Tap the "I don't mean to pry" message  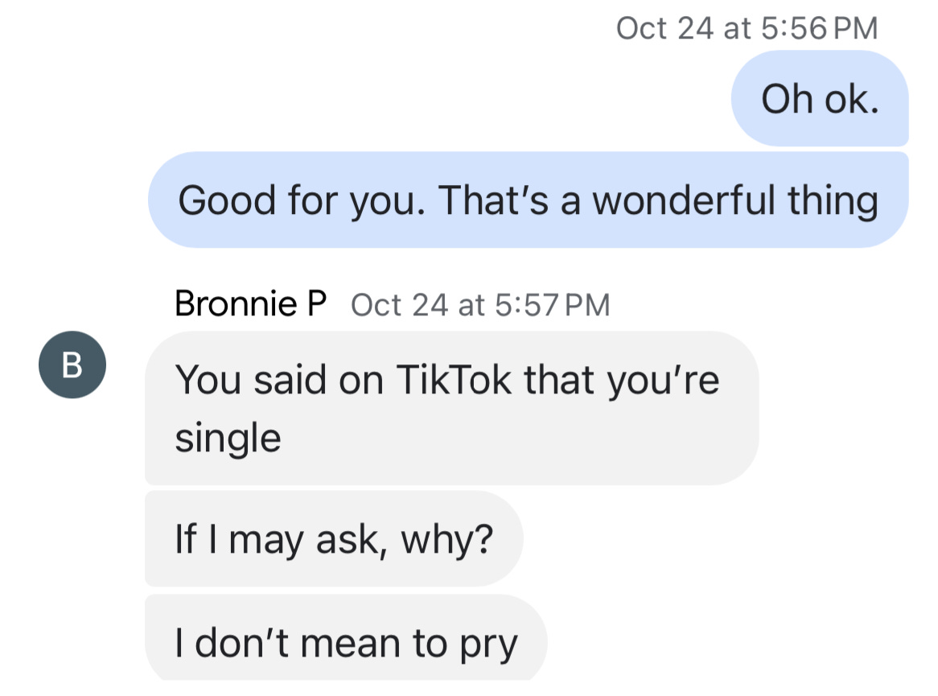click(x=346, y=638)
